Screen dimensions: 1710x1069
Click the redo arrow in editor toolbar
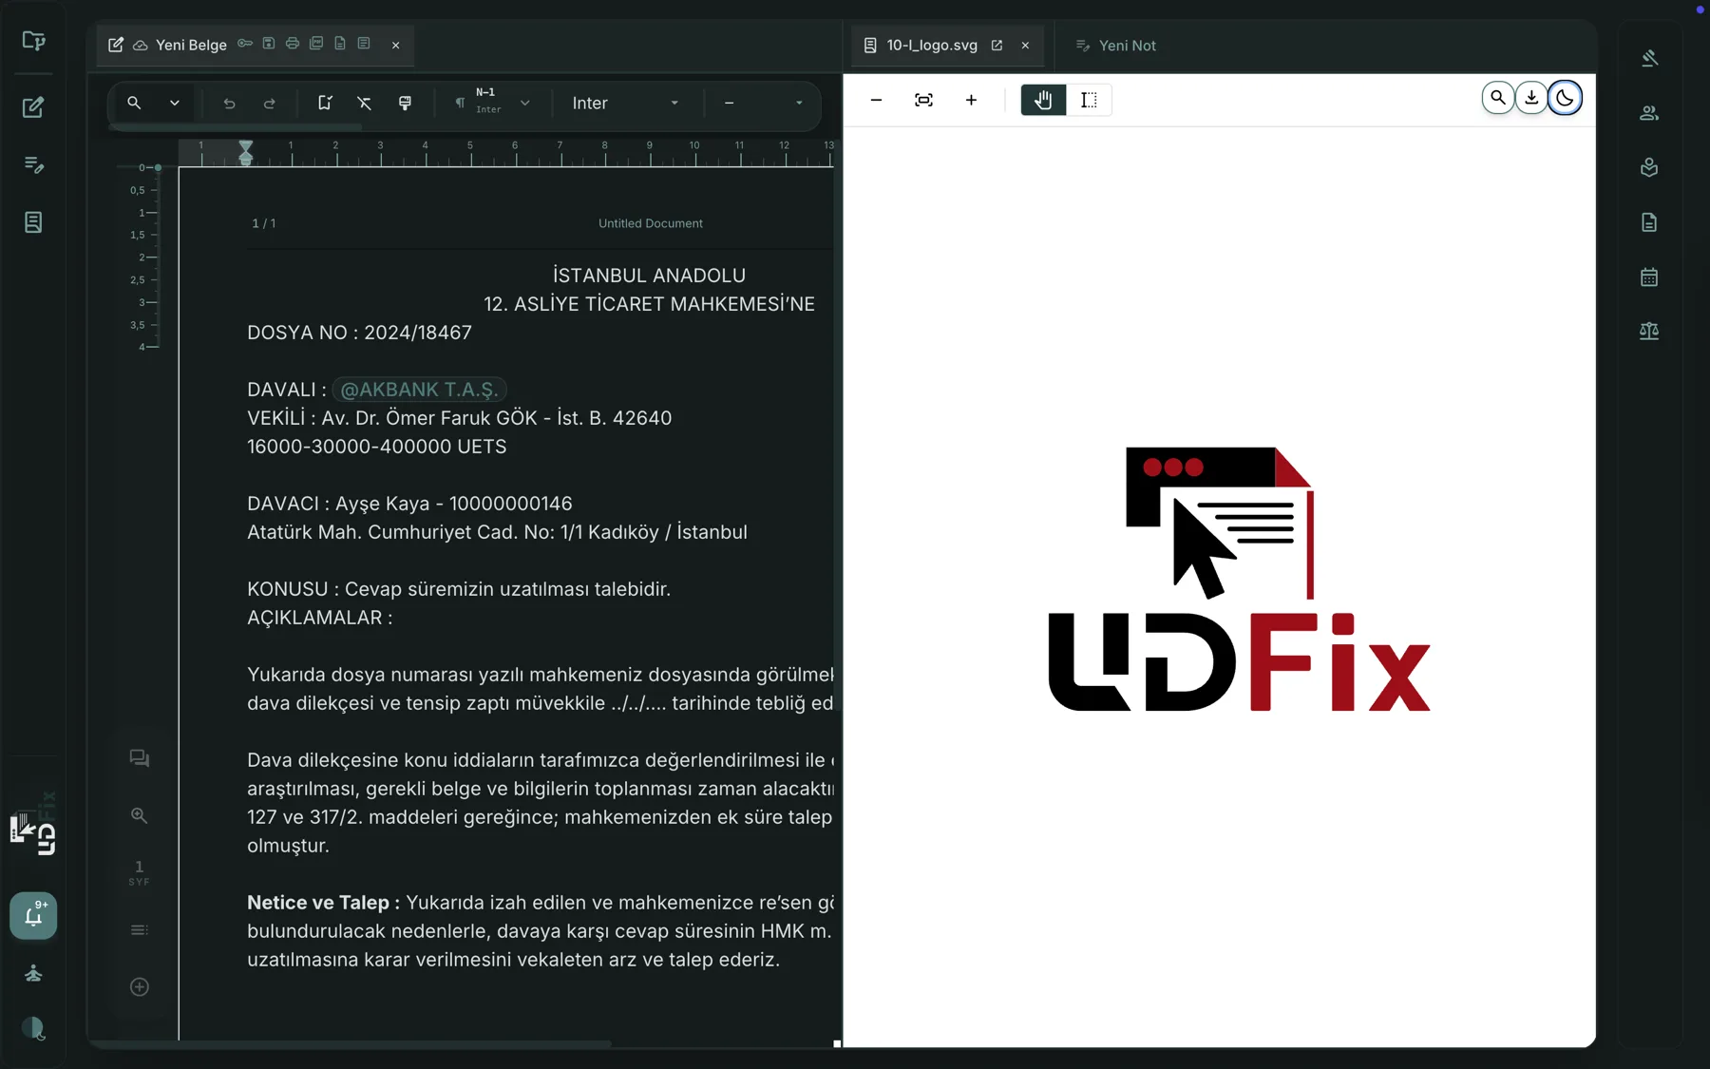270,104
